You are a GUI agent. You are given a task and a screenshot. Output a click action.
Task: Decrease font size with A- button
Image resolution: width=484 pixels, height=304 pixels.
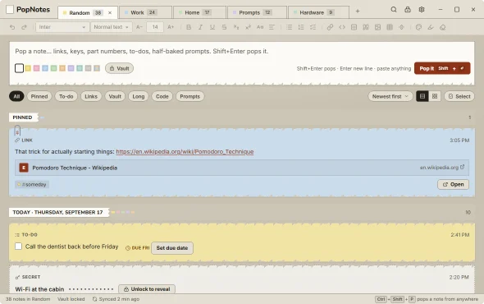pyautogui.click(x=139, y=27)
